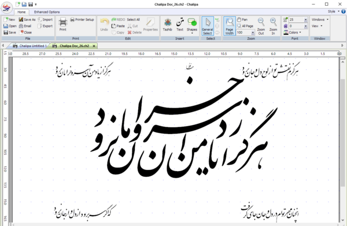Click Export in the File group
The height and width of the screenshot is (226, 347).
click(x=45, y=26)
